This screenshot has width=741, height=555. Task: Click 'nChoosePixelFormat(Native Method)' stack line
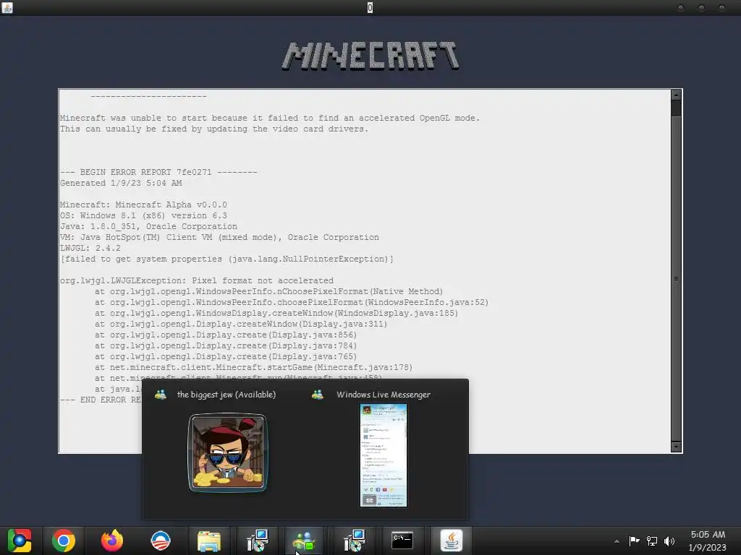[x=269, y=292]
